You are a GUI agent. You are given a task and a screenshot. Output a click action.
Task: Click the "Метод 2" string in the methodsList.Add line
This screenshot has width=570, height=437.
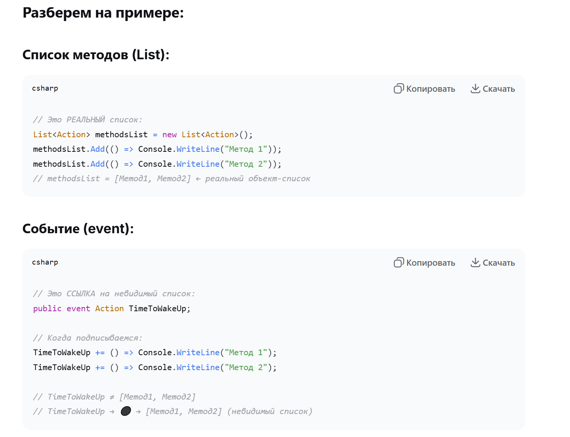pyautogui.click(x=246, y=164)
